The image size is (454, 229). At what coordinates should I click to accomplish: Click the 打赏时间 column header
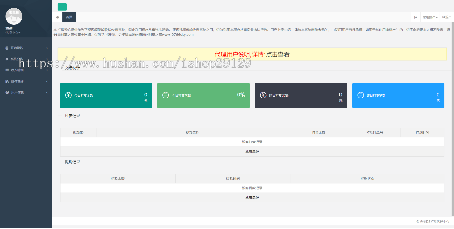coord(422,133)
